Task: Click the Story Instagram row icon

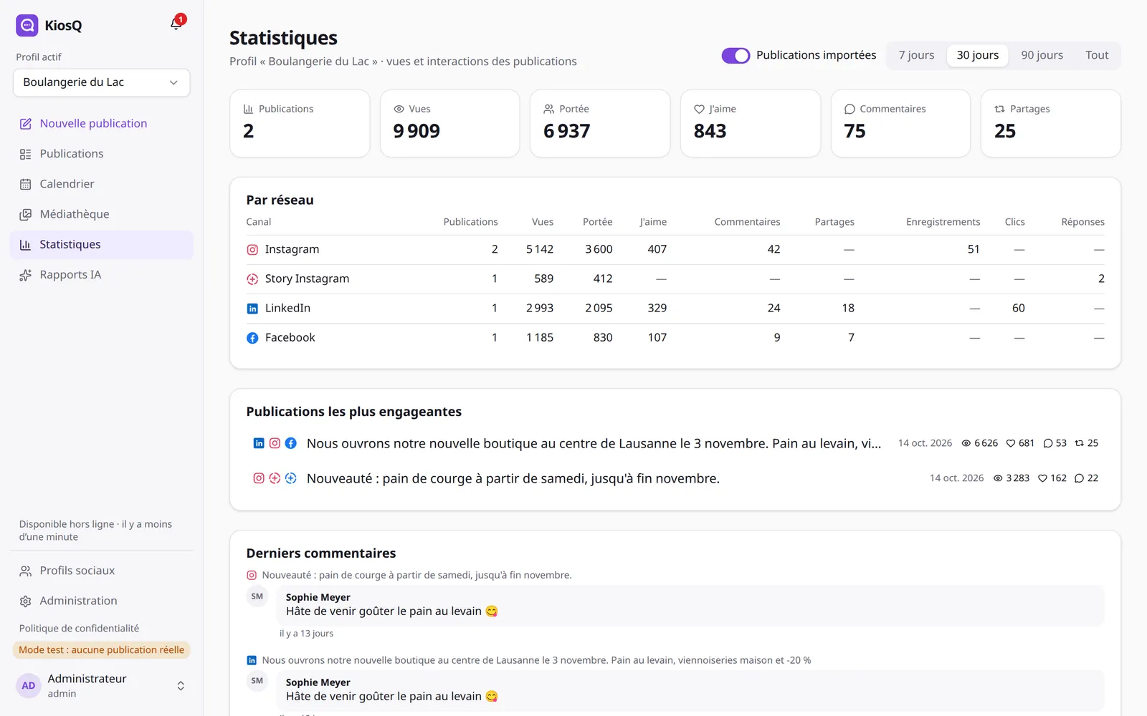Action: [x=252, y=279]
